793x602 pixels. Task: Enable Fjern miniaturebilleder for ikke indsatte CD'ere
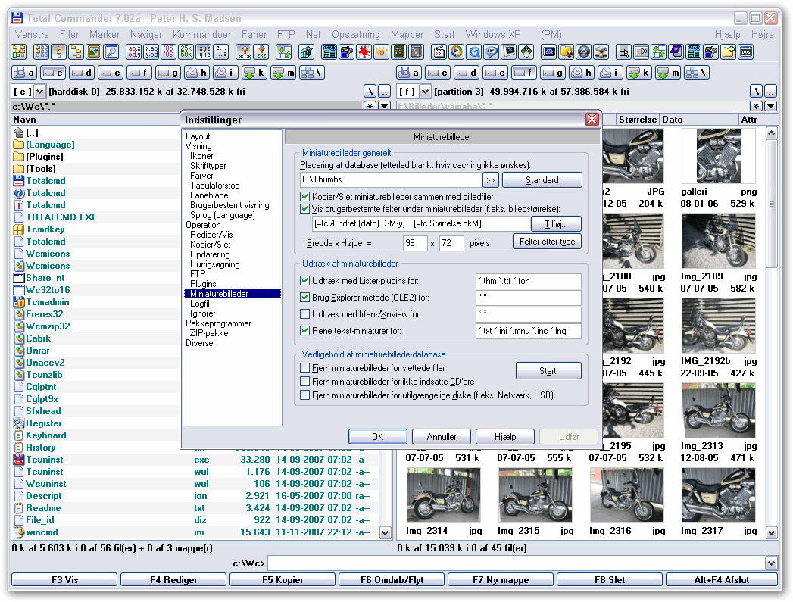click(x=305, y=381)
